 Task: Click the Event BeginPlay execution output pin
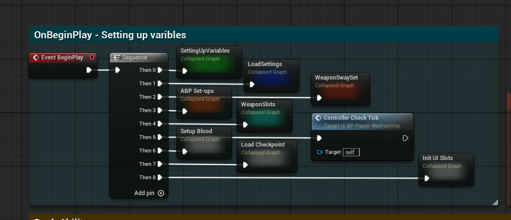[x=89, y=70]
